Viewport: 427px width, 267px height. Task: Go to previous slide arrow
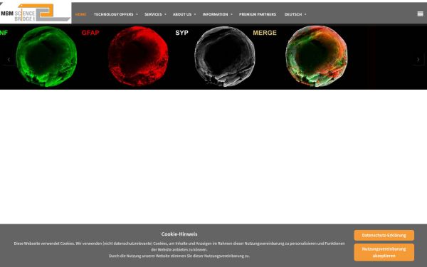9,59
